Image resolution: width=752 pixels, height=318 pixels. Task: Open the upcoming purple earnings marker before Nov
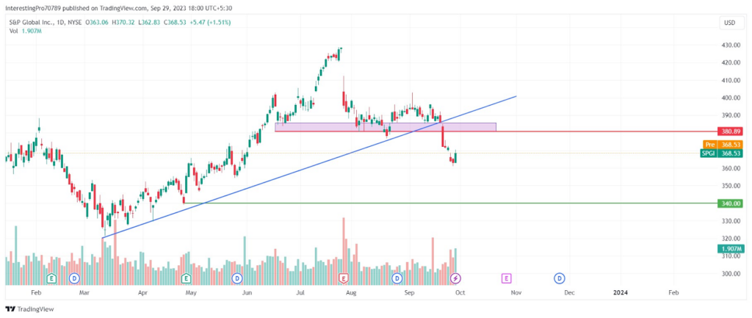pyautogui.click(x=506, y=278)
